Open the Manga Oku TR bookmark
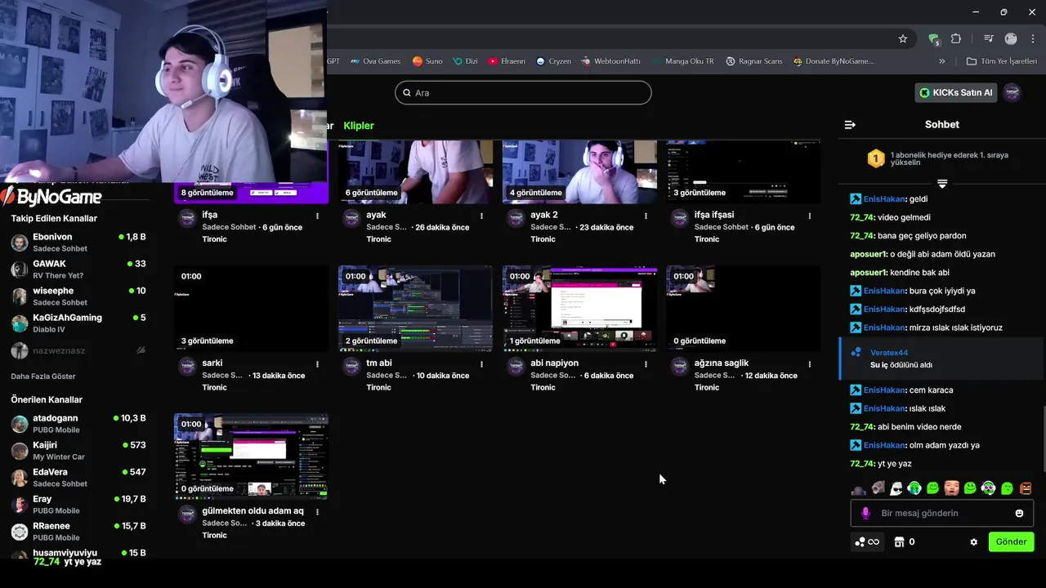Viewport: 1046px width, 588px height. [x=683, y=61]
